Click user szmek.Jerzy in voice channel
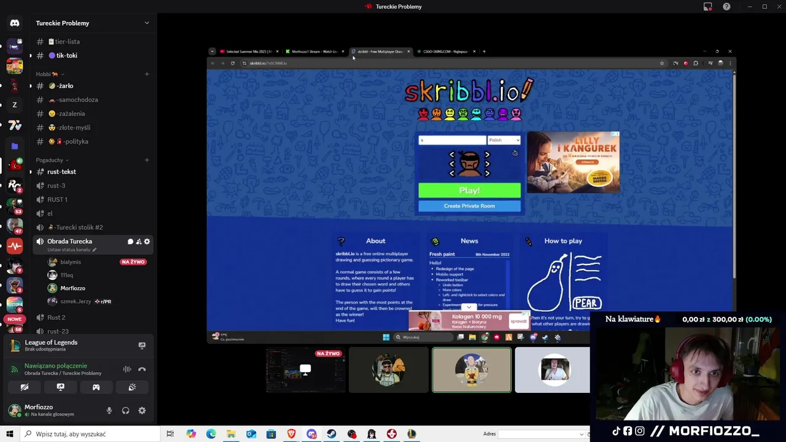Viewport: 786px width, 442px height. click(x=76, y=301)
